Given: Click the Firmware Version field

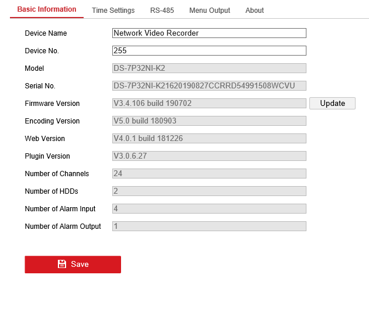Looking at the screenshot, I should pos(209,104).
